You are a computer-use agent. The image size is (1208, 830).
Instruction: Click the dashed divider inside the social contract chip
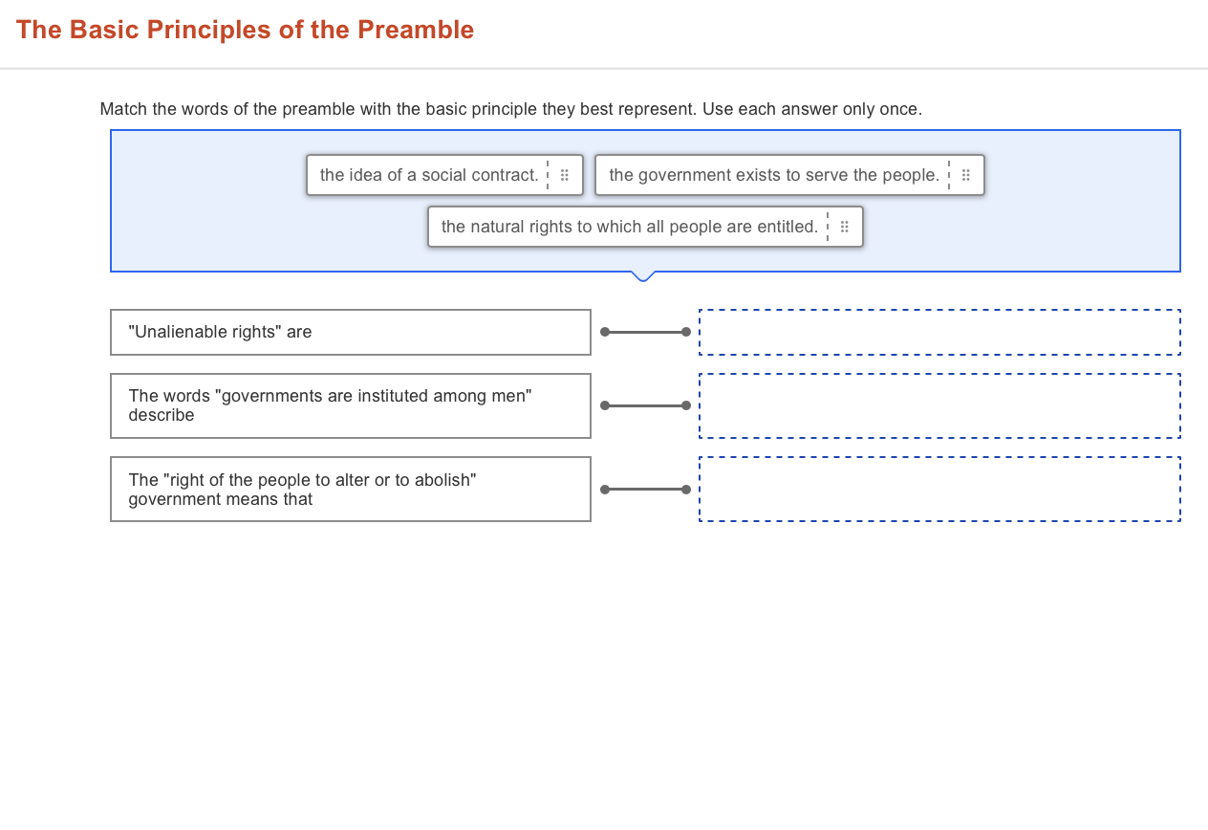(x=548, y=175)
